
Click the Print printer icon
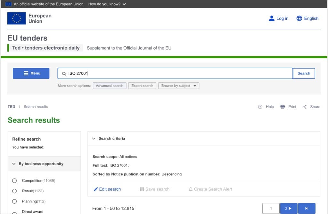pos(282,107)
